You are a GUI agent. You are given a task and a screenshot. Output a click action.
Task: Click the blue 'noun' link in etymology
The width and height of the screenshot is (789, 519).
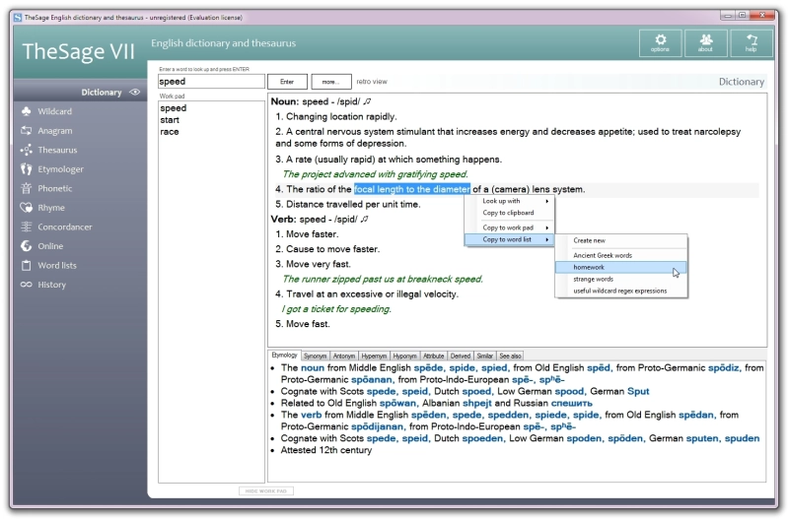click(x=313, y=367)
